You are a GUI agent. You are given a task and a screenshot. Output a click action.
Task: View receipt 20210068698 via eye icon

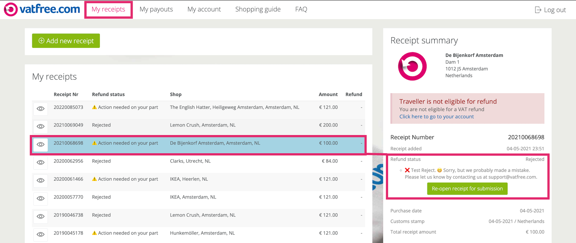pyautogui.click(x=41, y=144)
